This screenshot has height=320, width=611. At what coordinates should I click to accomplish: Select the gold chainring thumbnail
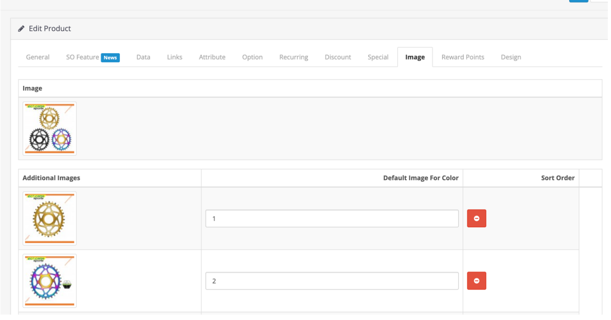50,219
